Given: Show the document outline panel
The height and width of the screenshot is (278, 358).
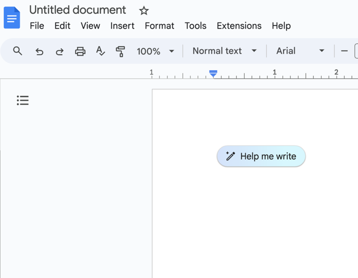Looking at the screenshot, I should tap(22, 100).
